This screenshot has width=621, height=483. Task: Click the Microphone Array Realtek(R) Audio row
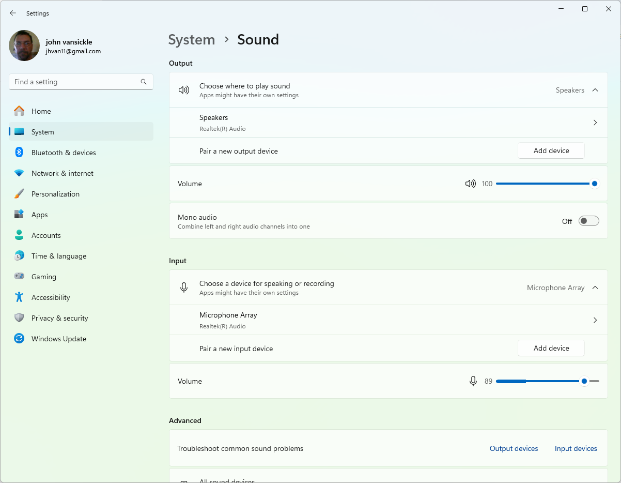(x=389, y=320)
